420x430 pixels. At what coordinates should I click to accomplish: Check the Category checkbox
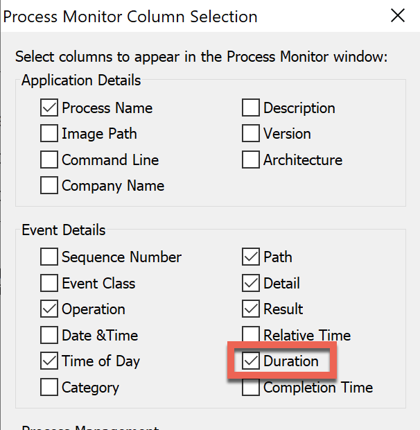pyautogui.click(x=49, y=387)
